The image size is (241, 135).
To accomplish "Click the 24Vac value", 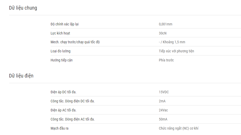I will [x=163, y=110].
